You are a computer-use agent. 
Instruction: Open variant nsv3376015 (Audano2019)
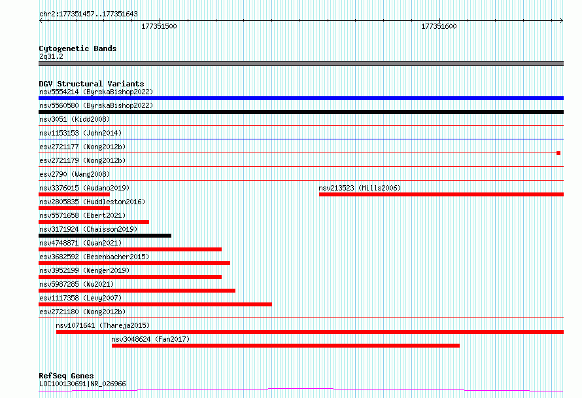[84, 188]
